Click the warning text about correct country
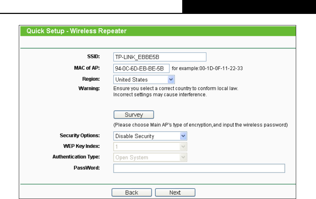 (x=176, y=88)
